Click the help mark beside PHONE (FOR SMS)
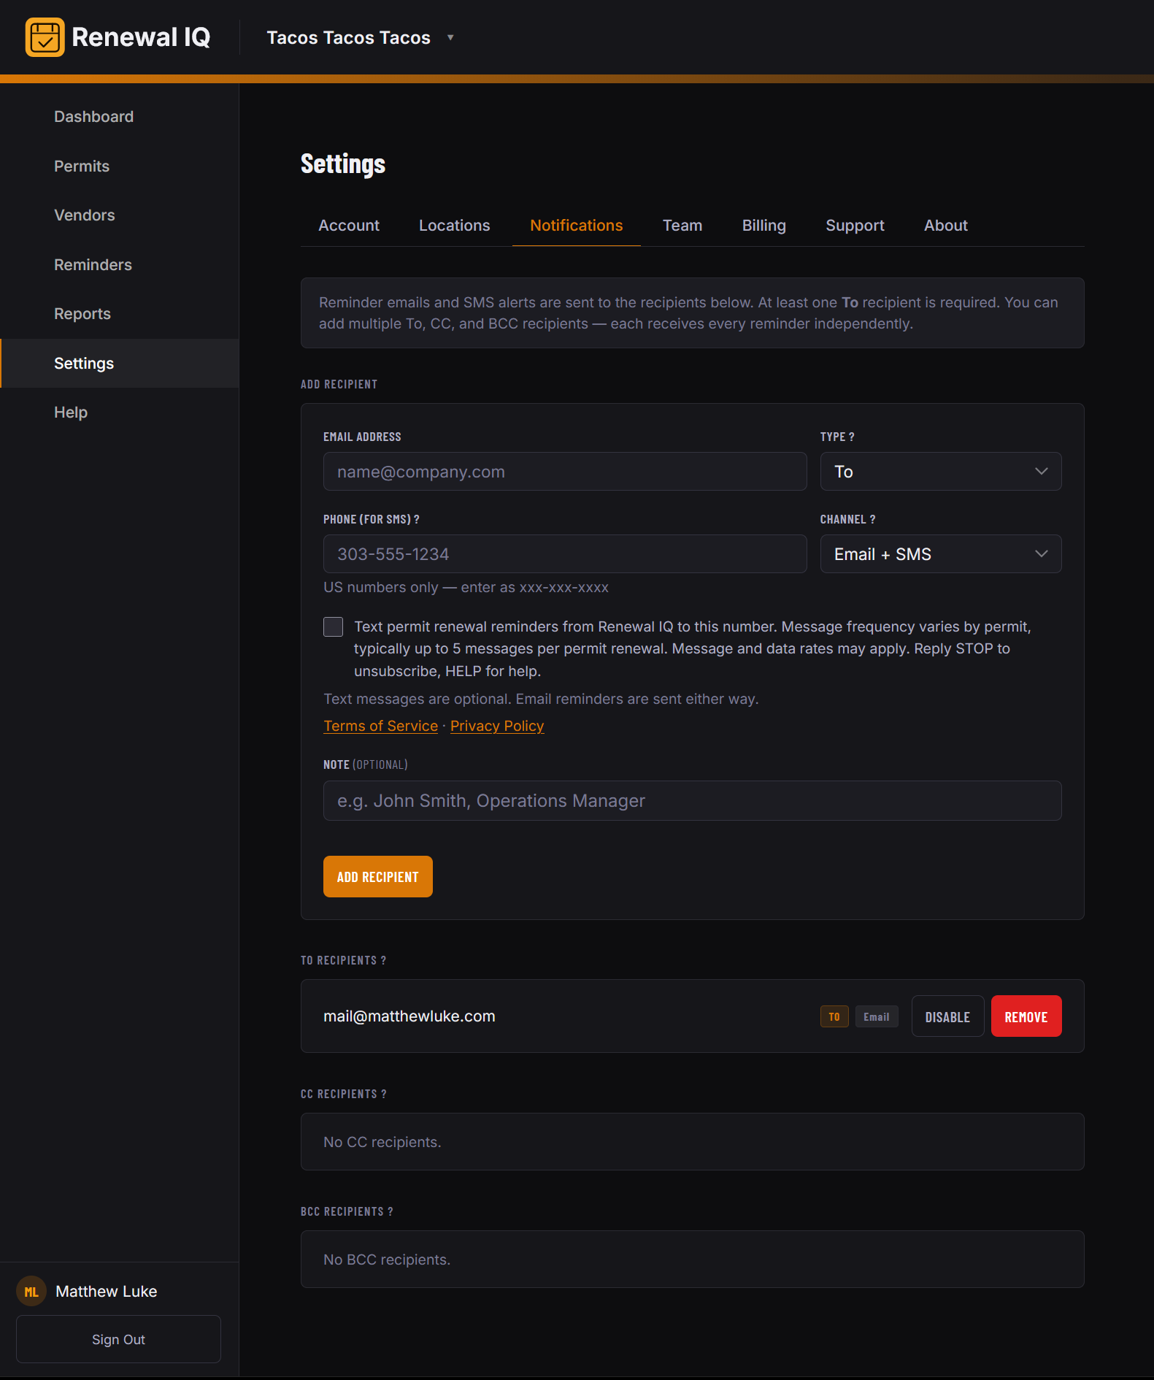The width and height of the screenshot is (1154, 1380). tap(416, 519)
